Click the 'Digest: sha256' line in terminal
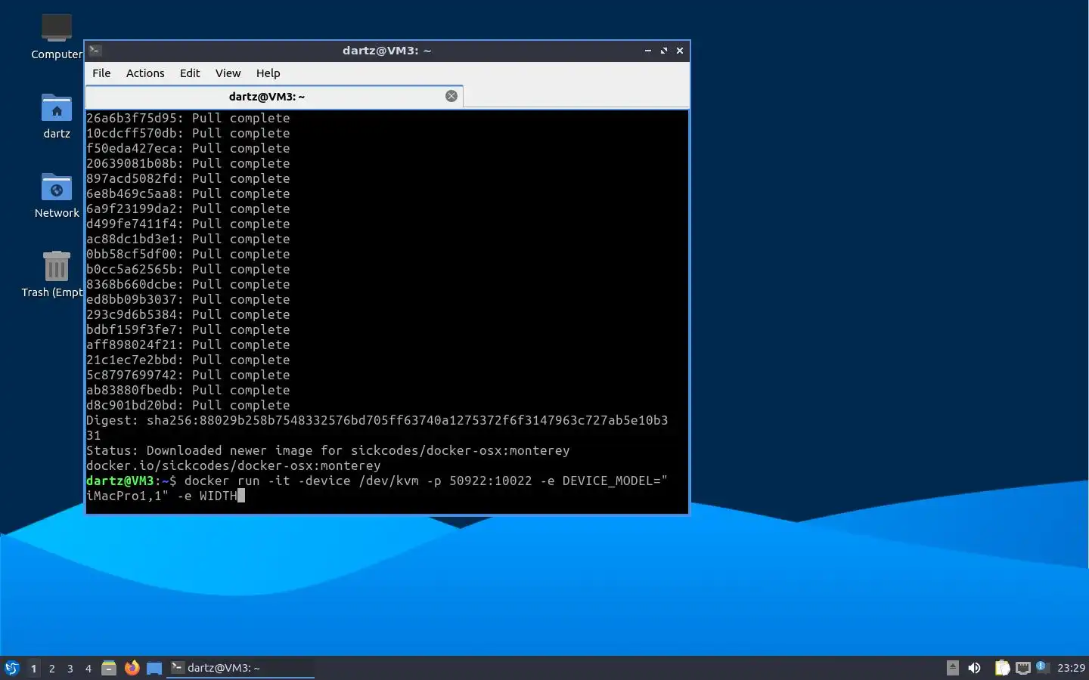 [377, 420]
